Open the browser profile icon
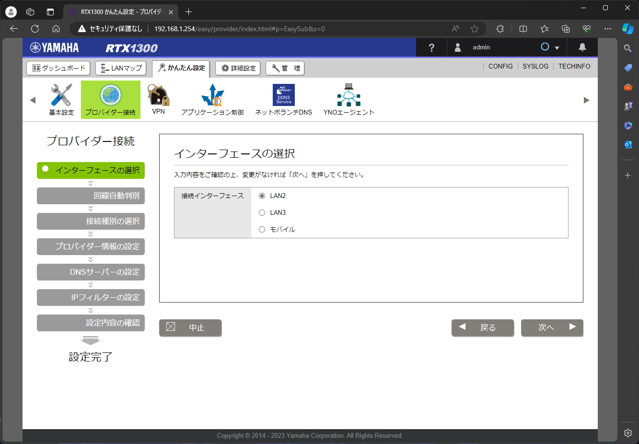Viewport: 639px width, 444px height. 11,12
